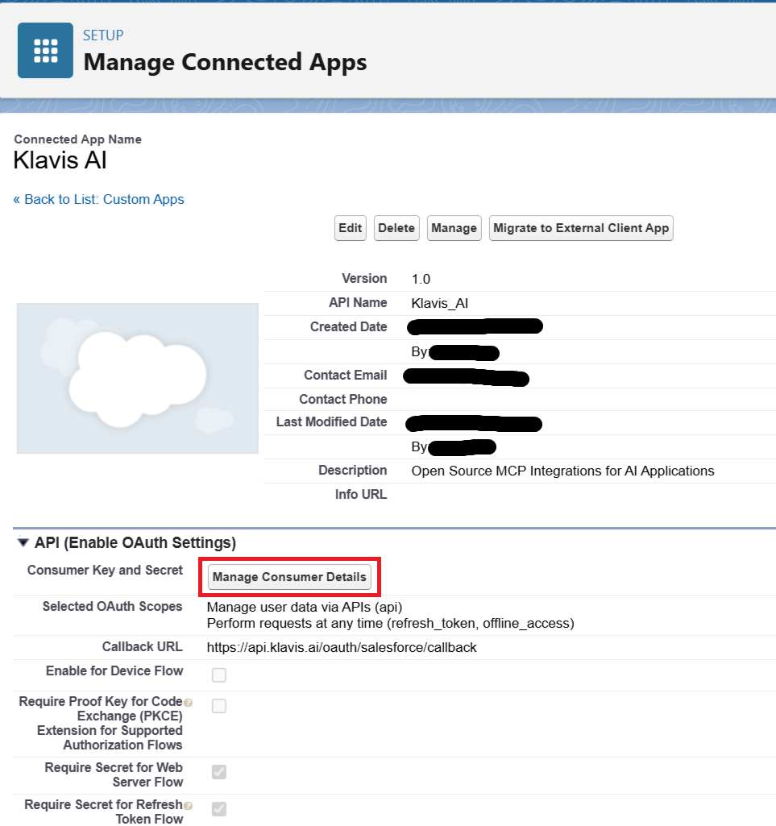Screen dimensions: 776x826
Task: Click the Edit button
Action: pyautogui.click(x=351, y=228)
